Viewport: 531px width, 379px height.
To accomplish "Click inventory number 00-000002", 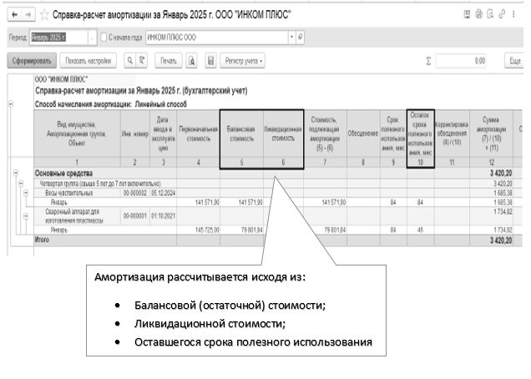I will pyautogui.click(x=134, y=193).
